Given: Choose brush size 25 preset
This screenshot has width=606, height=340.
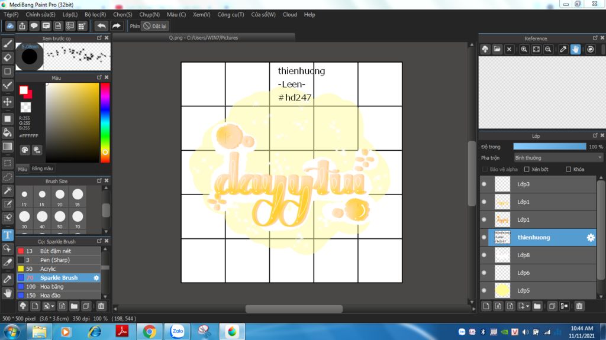Looking at the screenshot, I should point(78,197).
